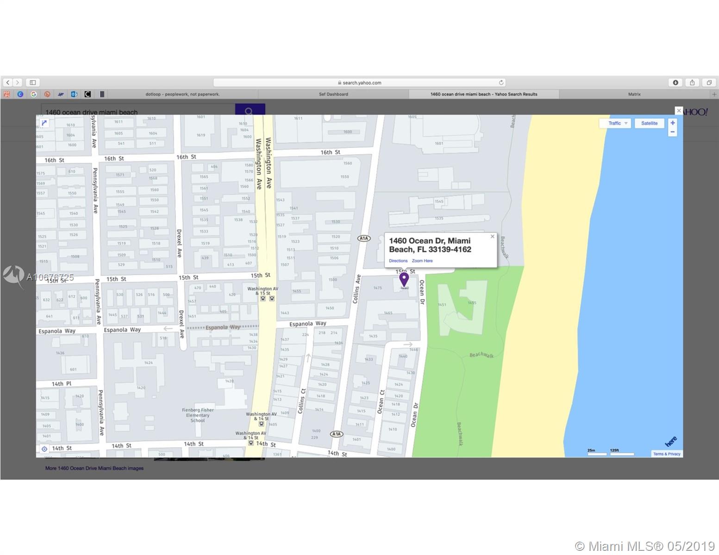Show the Safari sidebar
Screen dimensions: 719x555
(33, 83)
